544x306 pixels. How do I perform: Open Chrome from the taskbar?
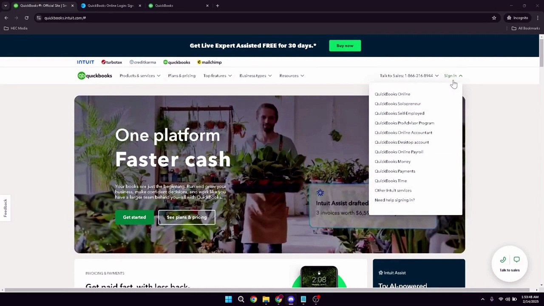click(253, 299)
